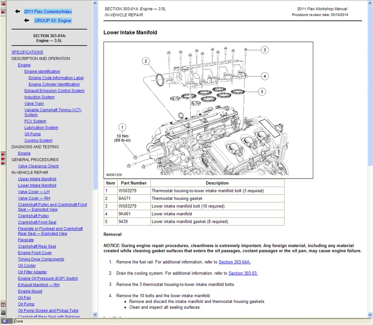Open the SPECIFICATIONS link
Viewport: 373px width, 325px height.
(27, 52)
